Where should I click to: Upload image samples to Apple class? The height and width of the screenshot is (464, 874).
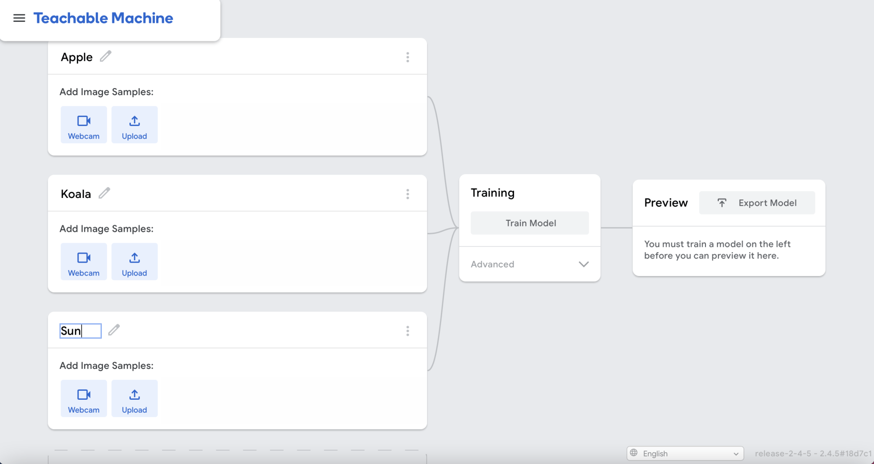134,125
